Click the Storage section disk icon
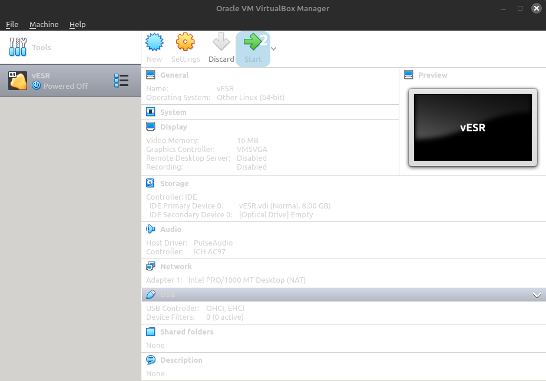Screen dimensions: 546x381 coord(150,183)
